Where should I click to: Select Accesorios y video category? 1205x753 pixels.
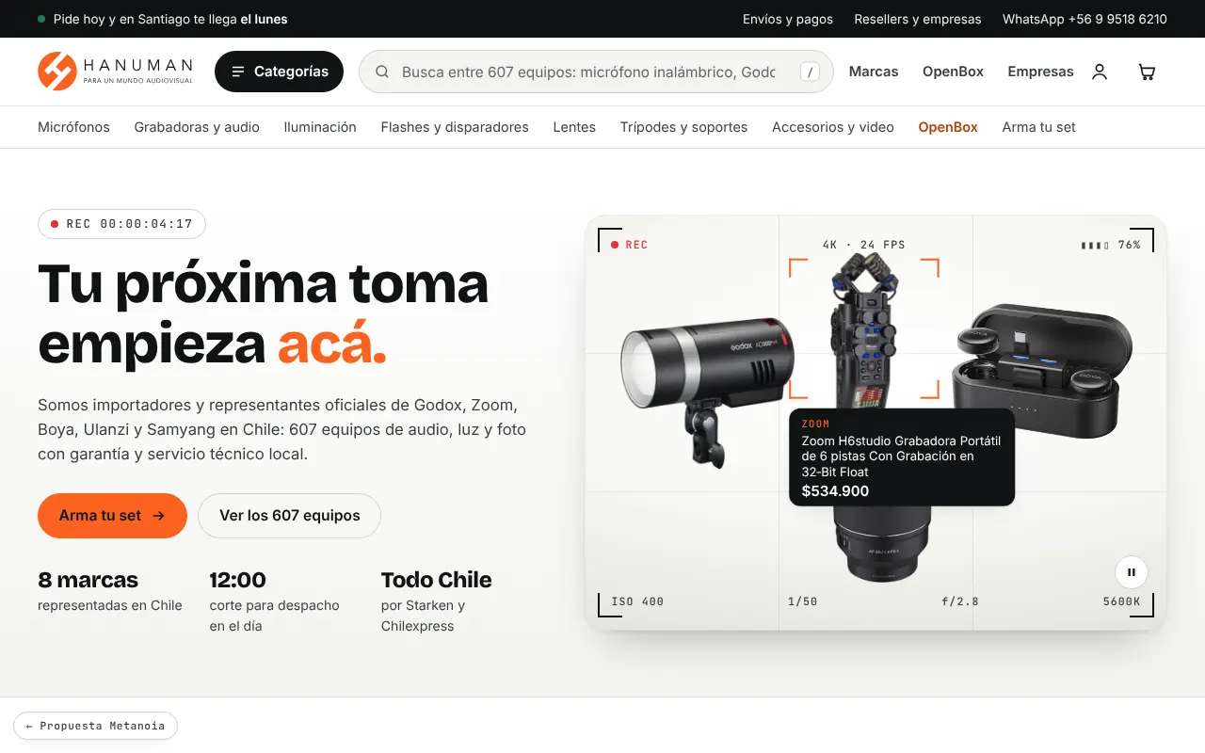click(x=833, y=127)
